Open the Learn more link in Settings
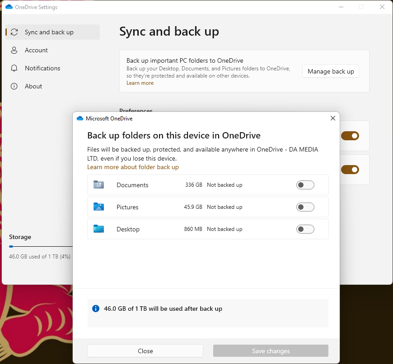This screenshot has width=393, height=364. coord(140,83)
